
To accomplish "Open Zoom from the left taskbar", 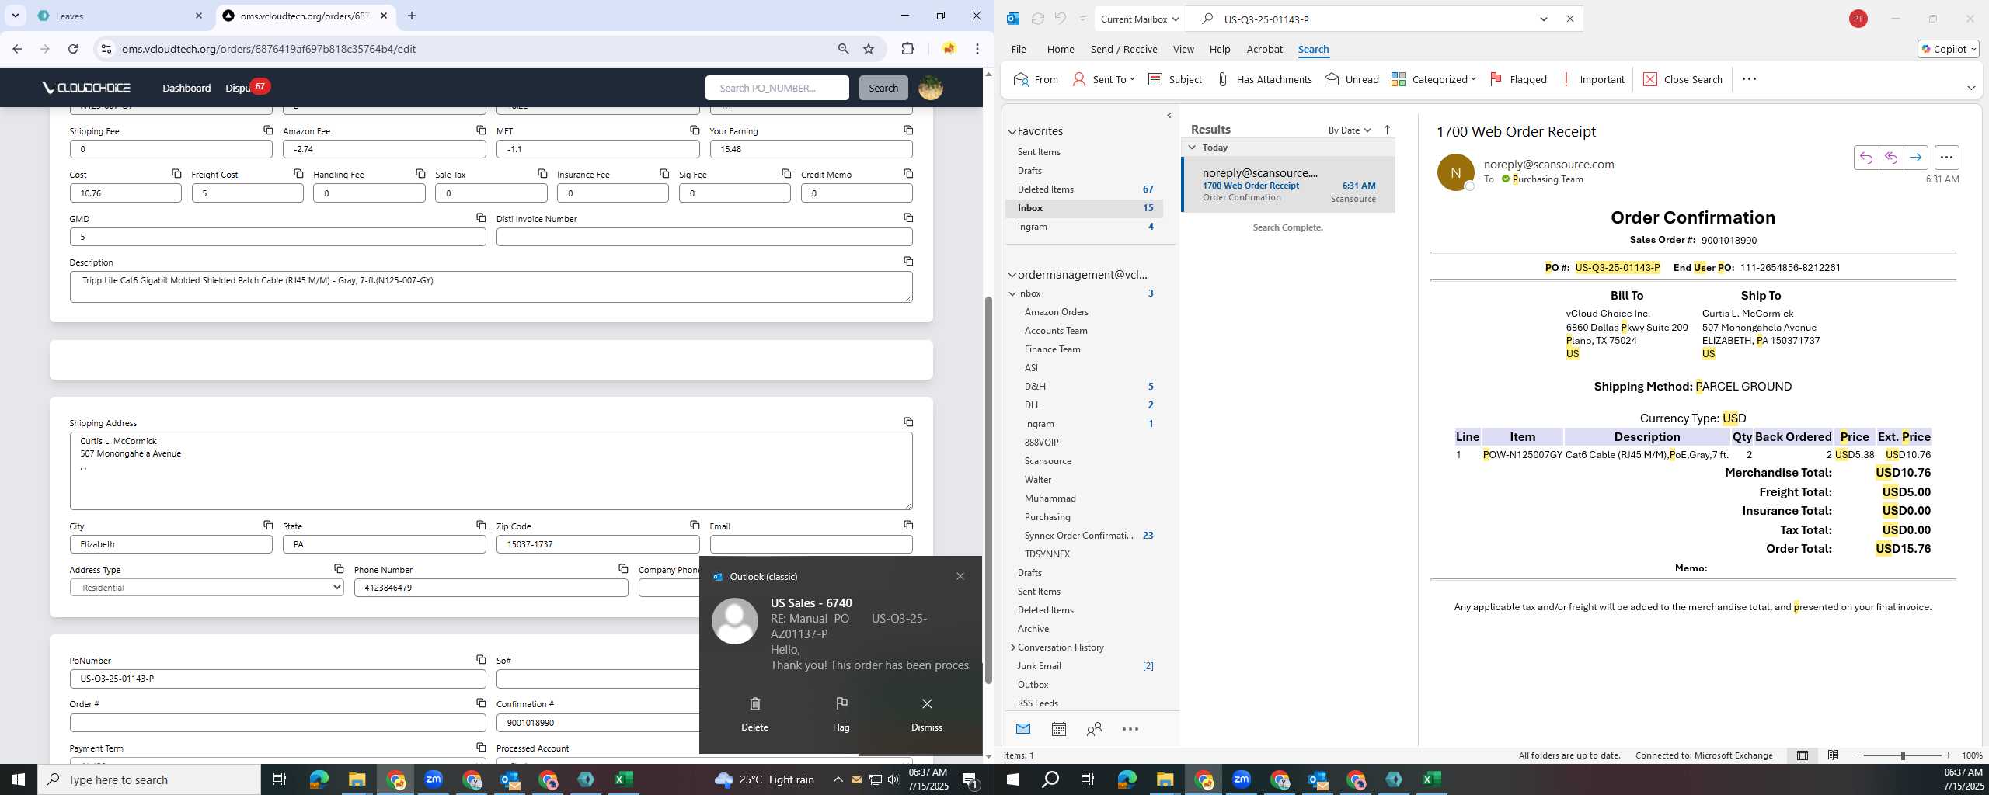I will tap(433, 779).
